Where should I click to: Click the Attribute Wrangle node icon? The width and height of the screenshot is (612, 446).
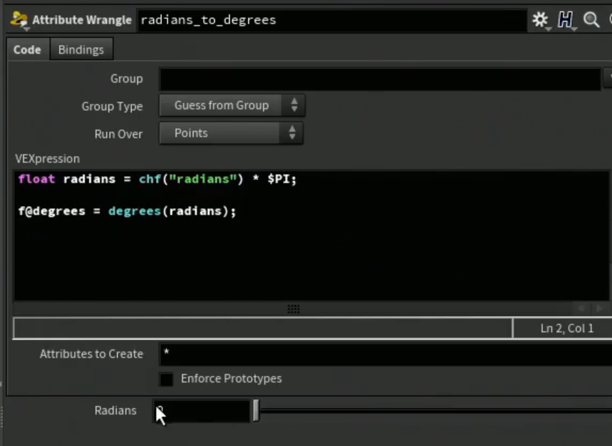[x=19, y=20]
